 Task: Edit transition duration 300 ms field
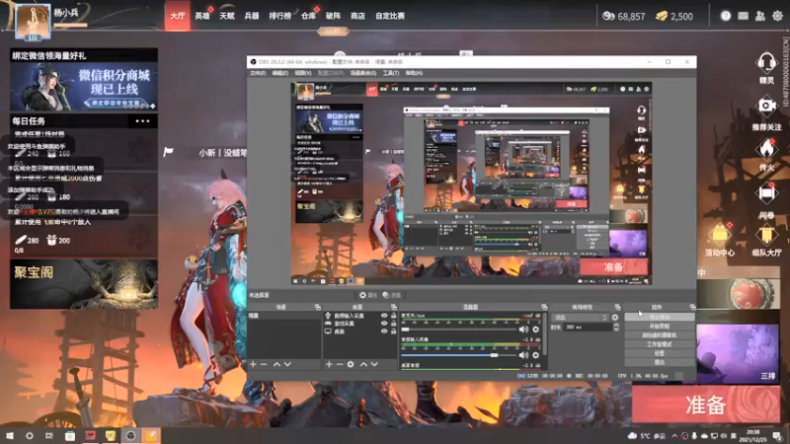coord(587,328)
